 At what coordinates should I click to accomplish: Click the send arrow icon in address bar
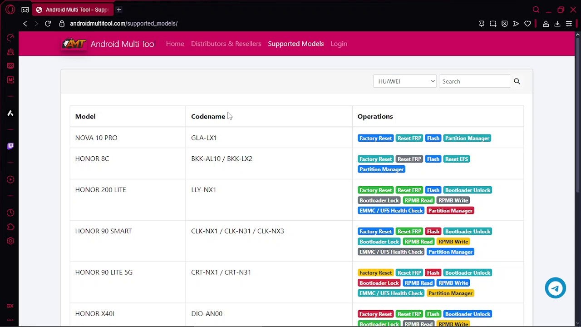point(516,24)
